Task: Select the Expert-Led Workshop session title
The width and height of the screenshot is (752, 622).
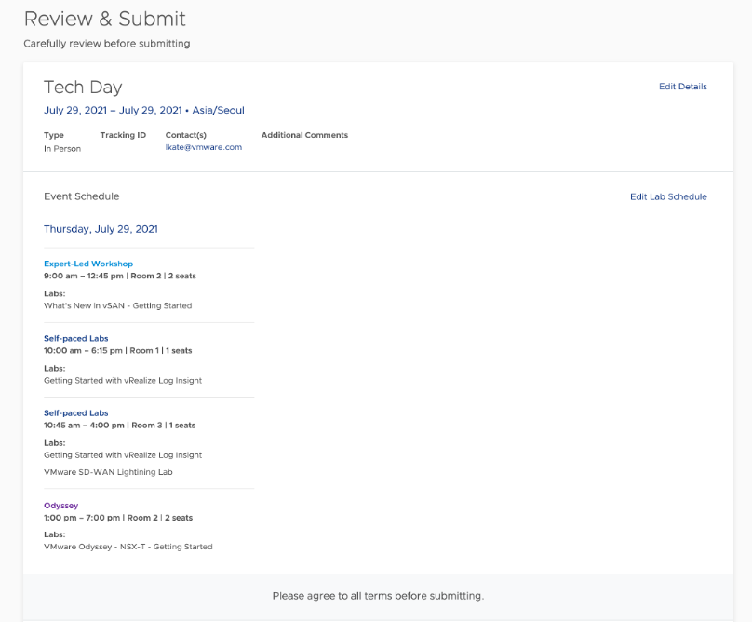Action: coord(88,264)
